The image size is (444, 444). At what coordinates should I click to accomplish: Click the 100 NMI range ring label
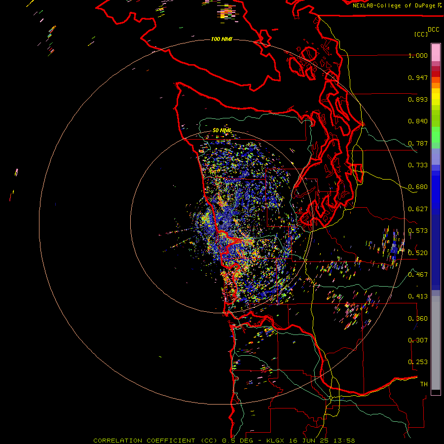pyautogui.click(x=222, y=39)
